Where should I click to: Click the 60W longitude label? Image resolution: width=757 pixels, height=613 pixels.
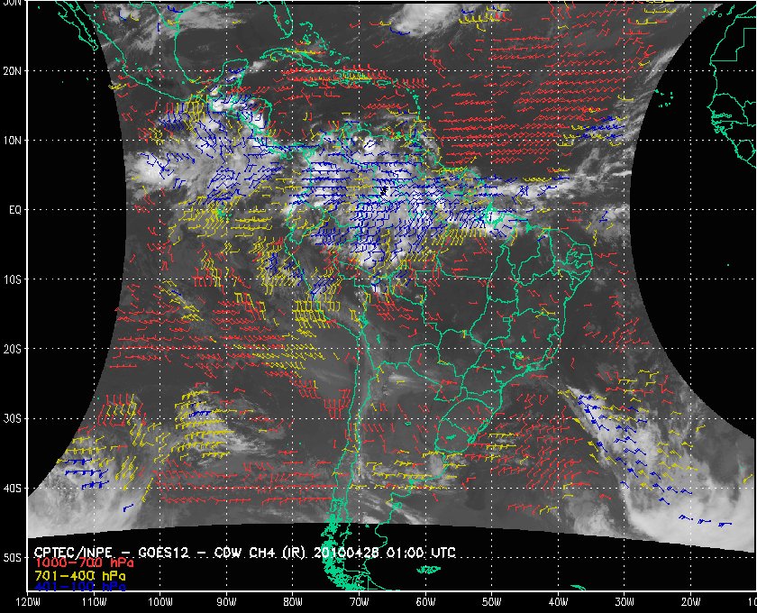425,602
